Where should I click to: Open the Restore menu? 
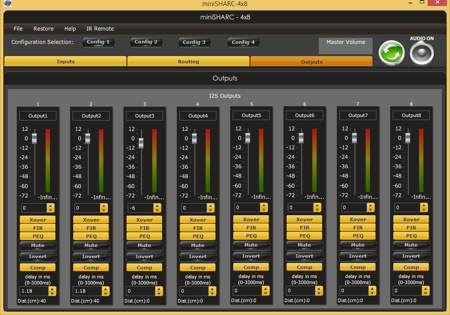pos(43,29)
